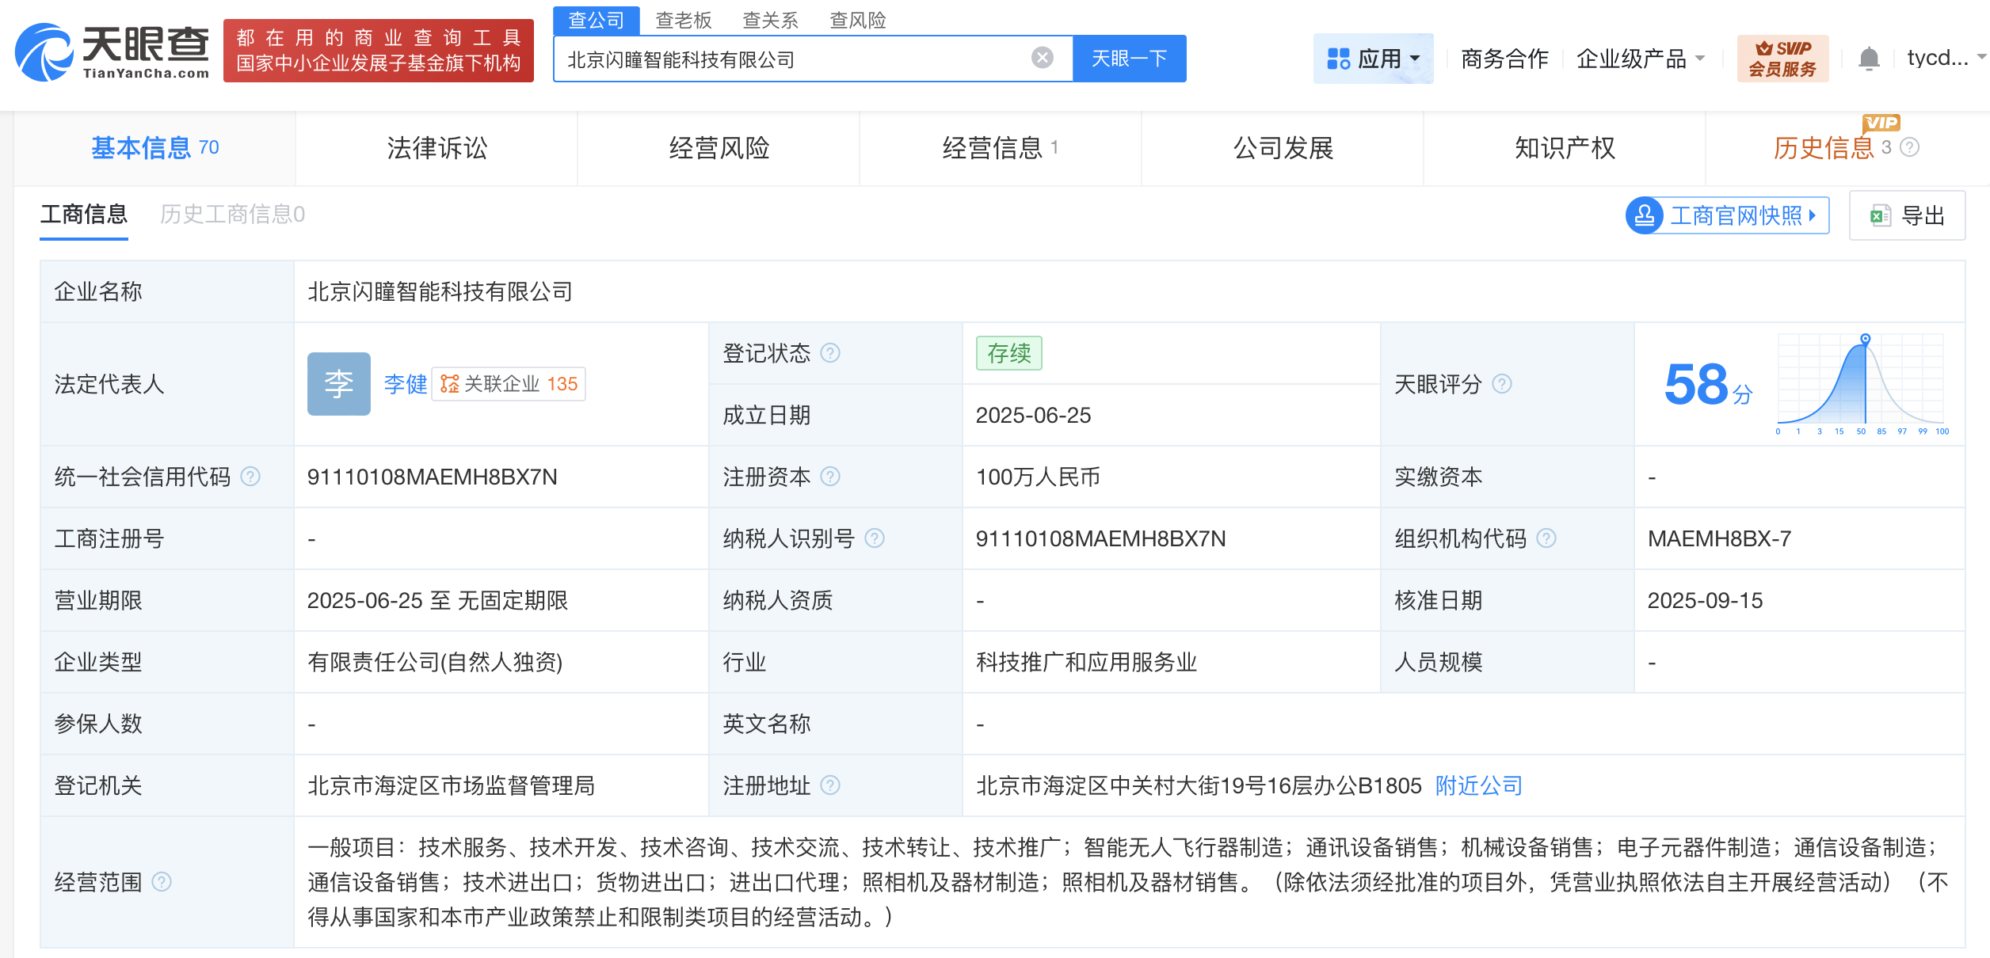Click the notification bell icon
The width and height of the screenshot is (1990, 958).
(x=1870, y=58)
